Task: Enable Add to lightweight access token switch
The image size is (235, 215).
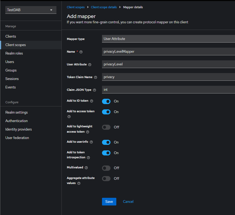Action: tap(106, 127)
